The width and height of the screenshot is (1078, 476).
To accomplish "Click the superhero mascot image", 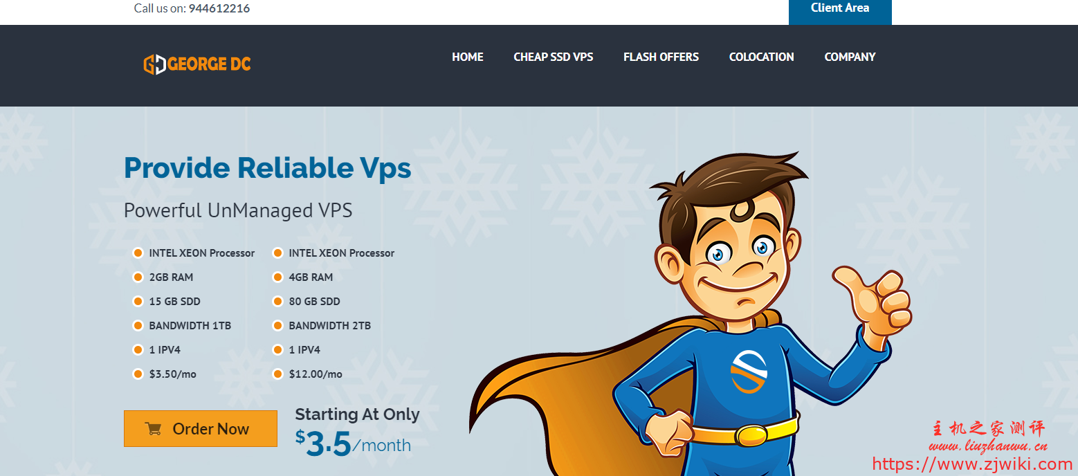I will pyautogui.click(x=691, y=313).
